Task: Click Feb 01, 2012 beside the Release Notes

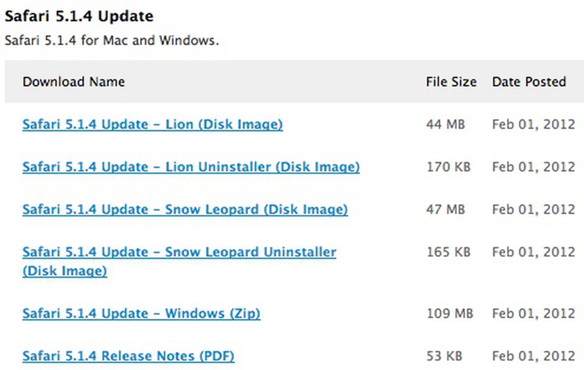Action: point(533,356)
